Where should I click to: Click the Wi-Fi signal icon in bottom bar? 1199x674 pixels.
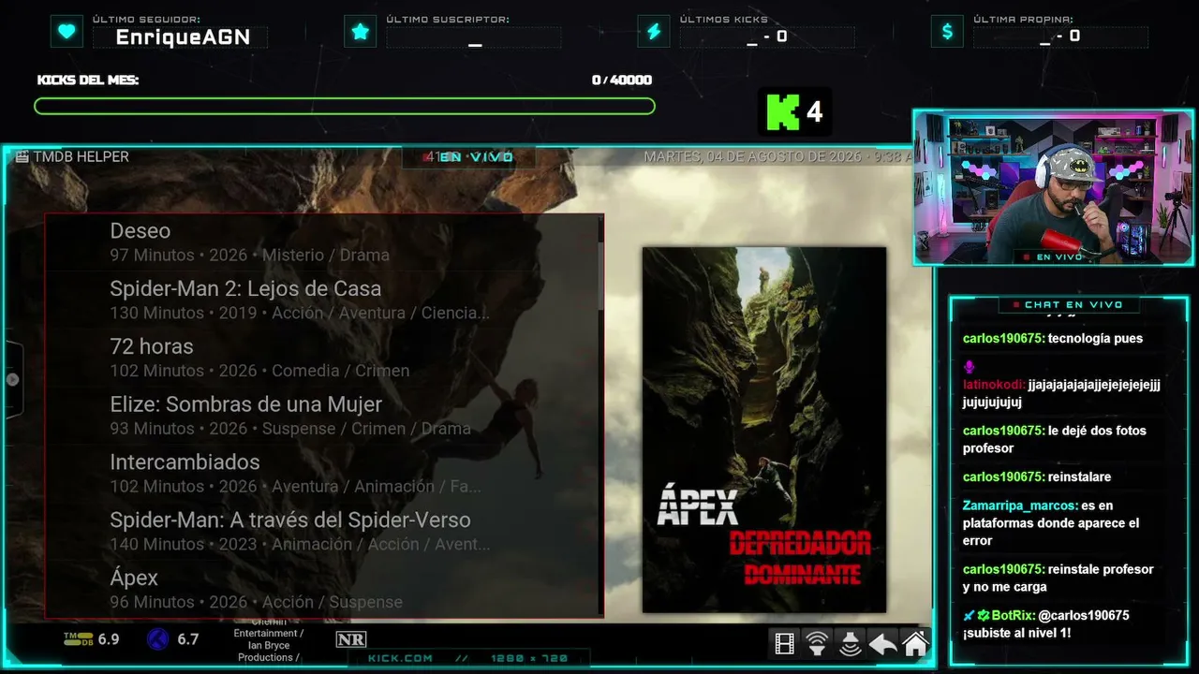(818, 643)
